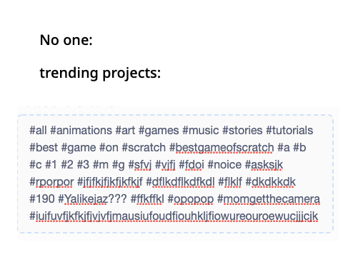Click the #190 tag

[x=42, y=199]
